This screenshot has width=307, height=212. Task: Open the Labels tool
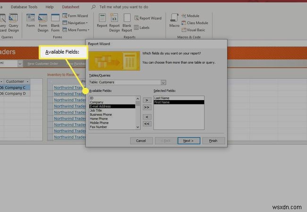[142, 27]
